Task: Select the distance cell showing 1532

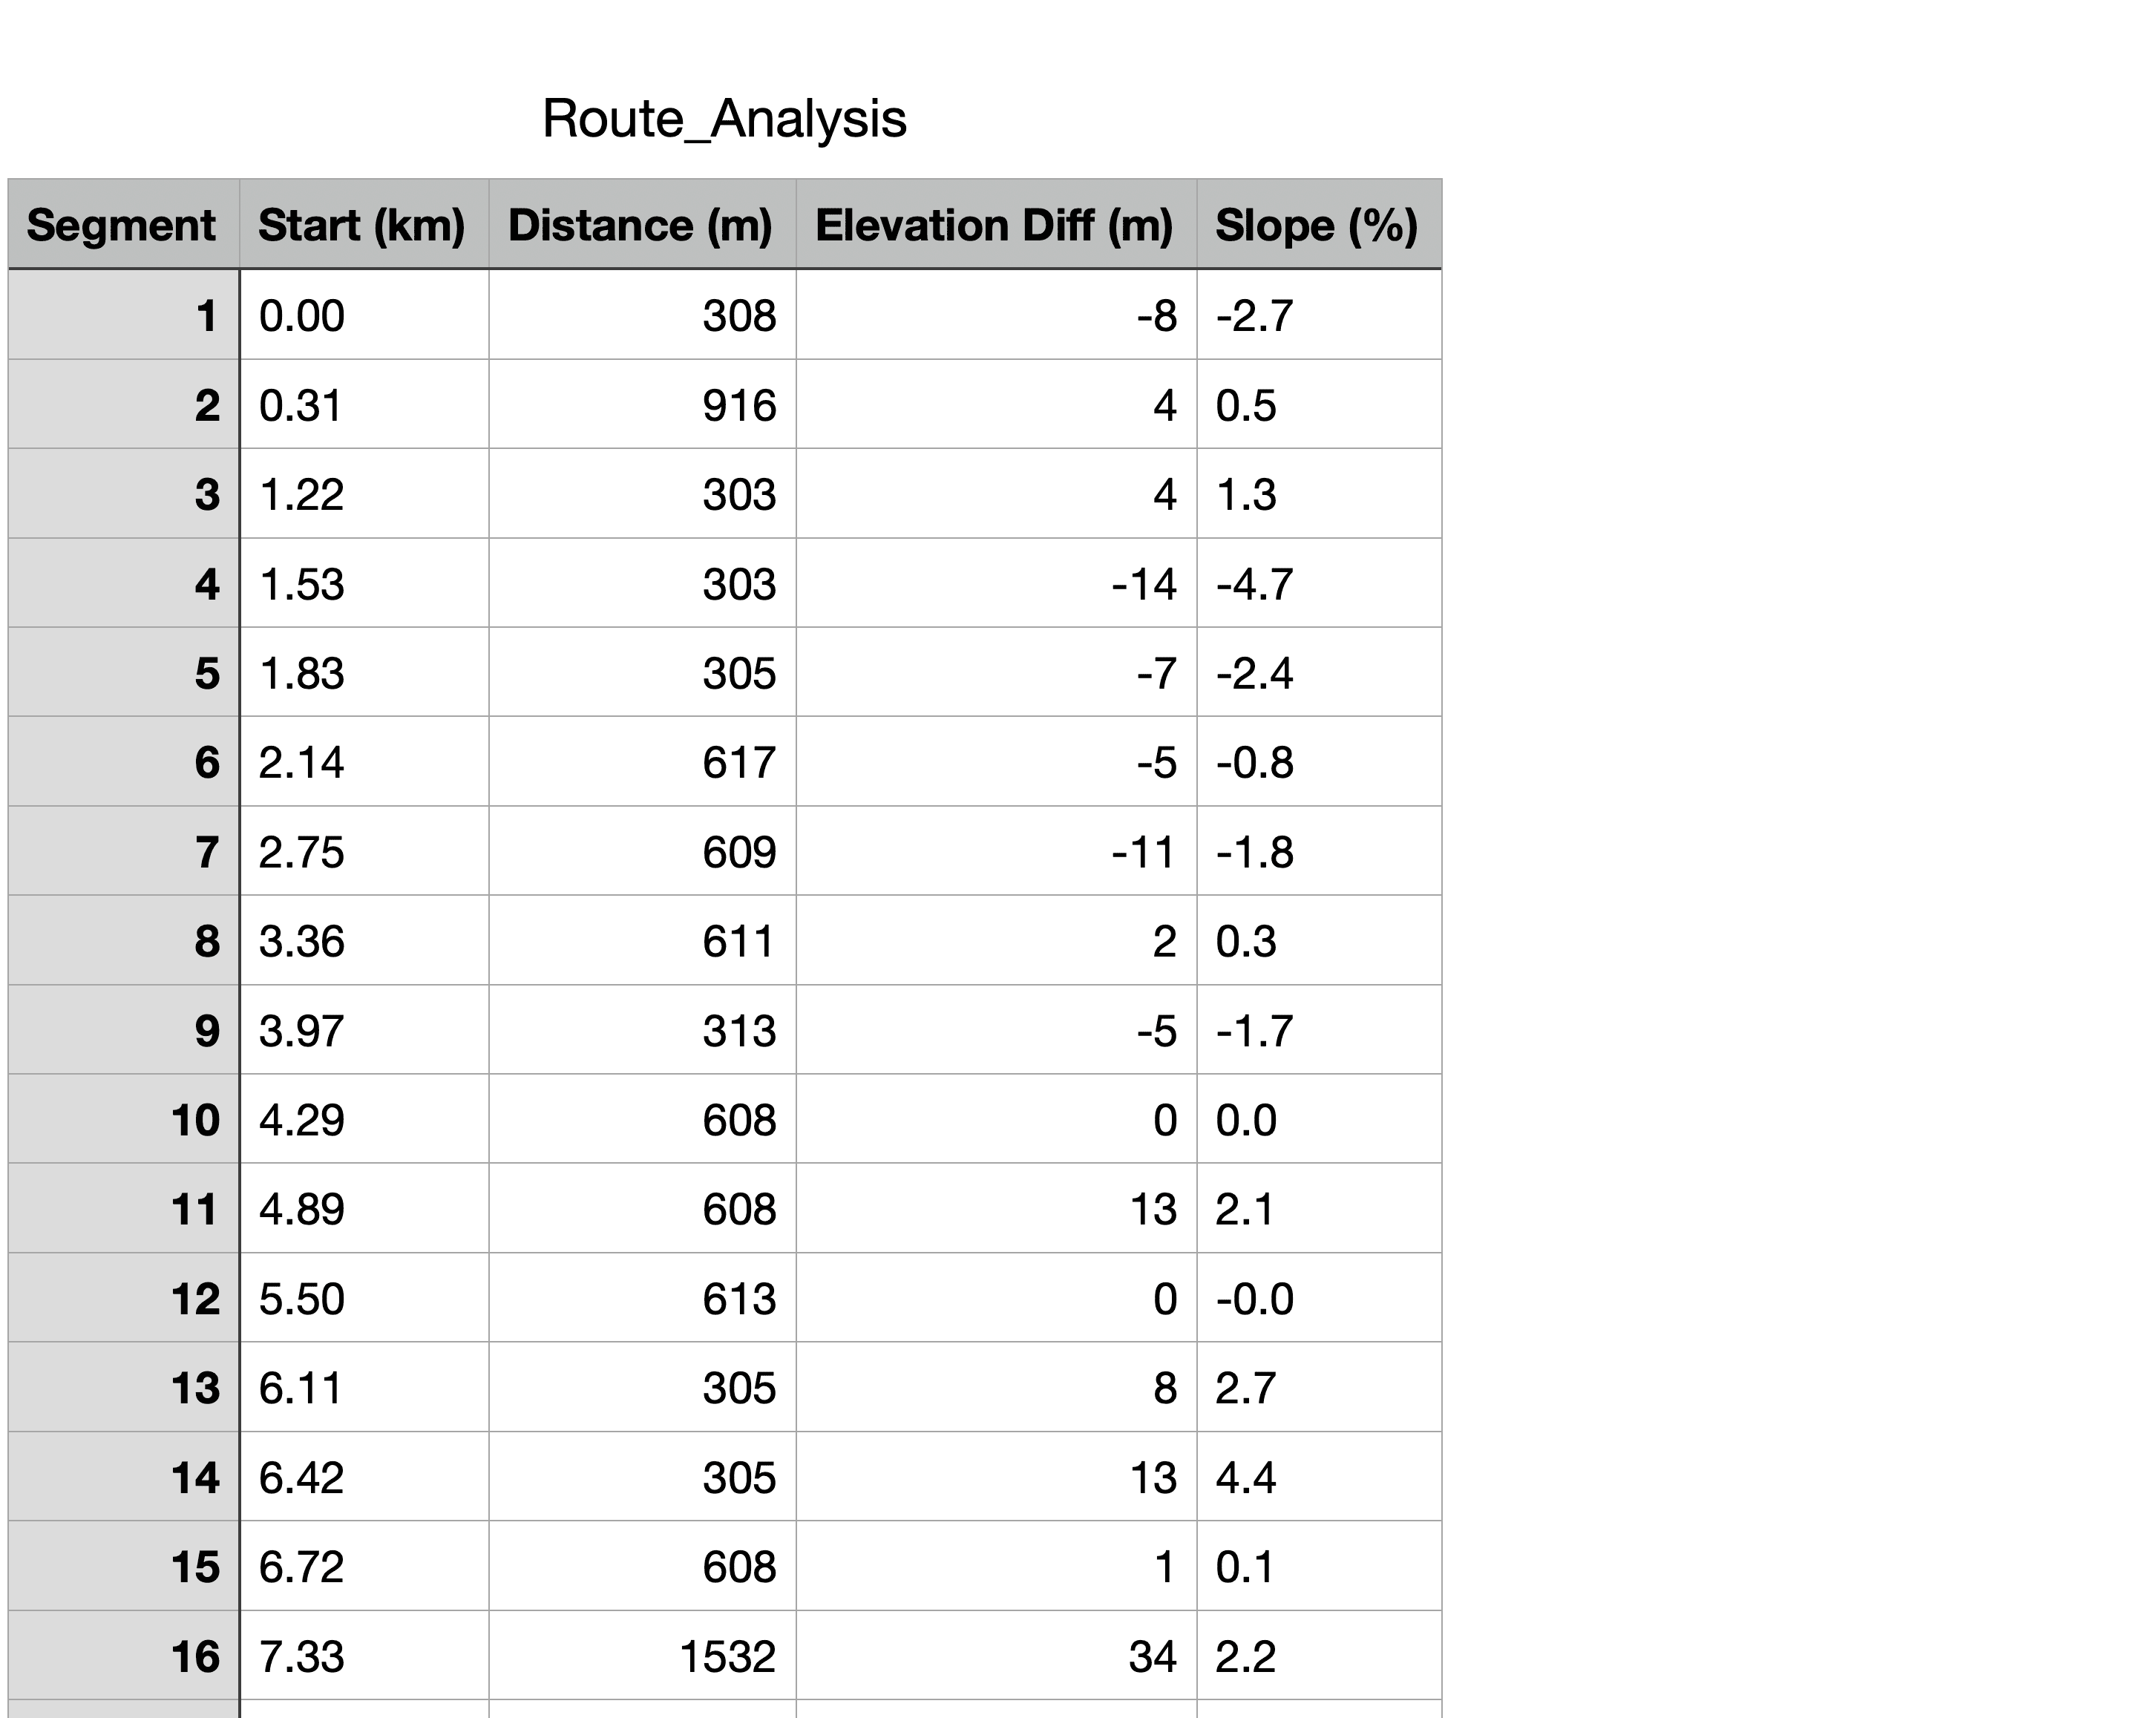Action: pyautogui.click(x=641, y=1657)
